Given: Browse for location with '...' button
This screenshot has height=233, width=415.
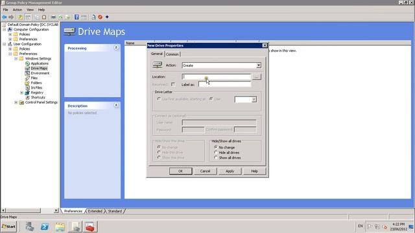Looking at the screenshot, I should point(256,77).
